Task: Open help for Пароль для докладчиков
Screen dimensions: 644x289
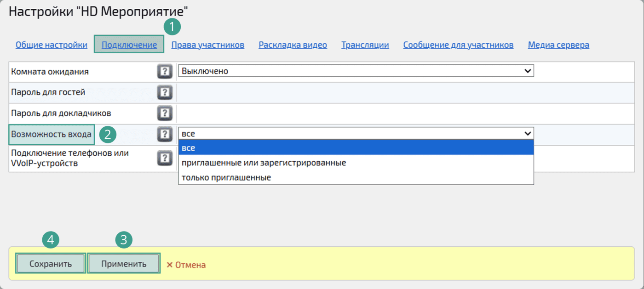Action: (x=165, y=113)
